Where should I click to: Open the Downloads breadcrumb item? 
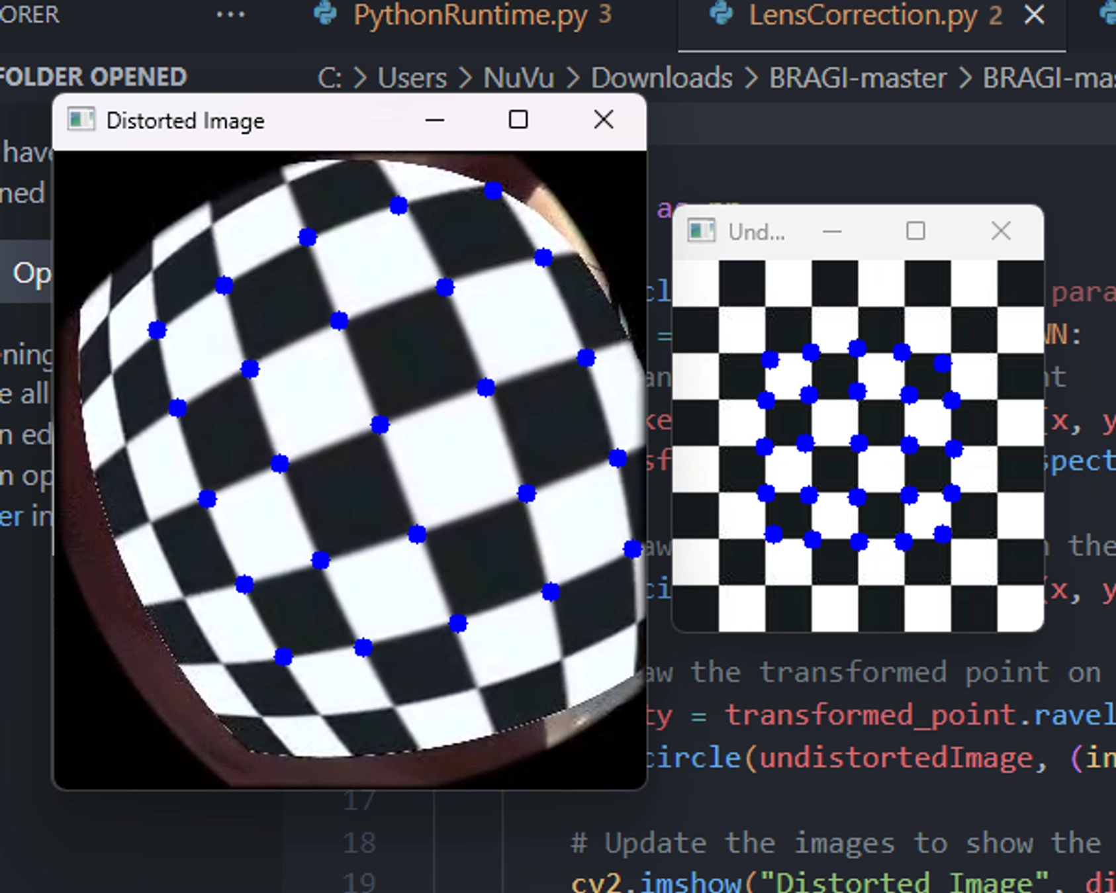click(x=659, y=77)
